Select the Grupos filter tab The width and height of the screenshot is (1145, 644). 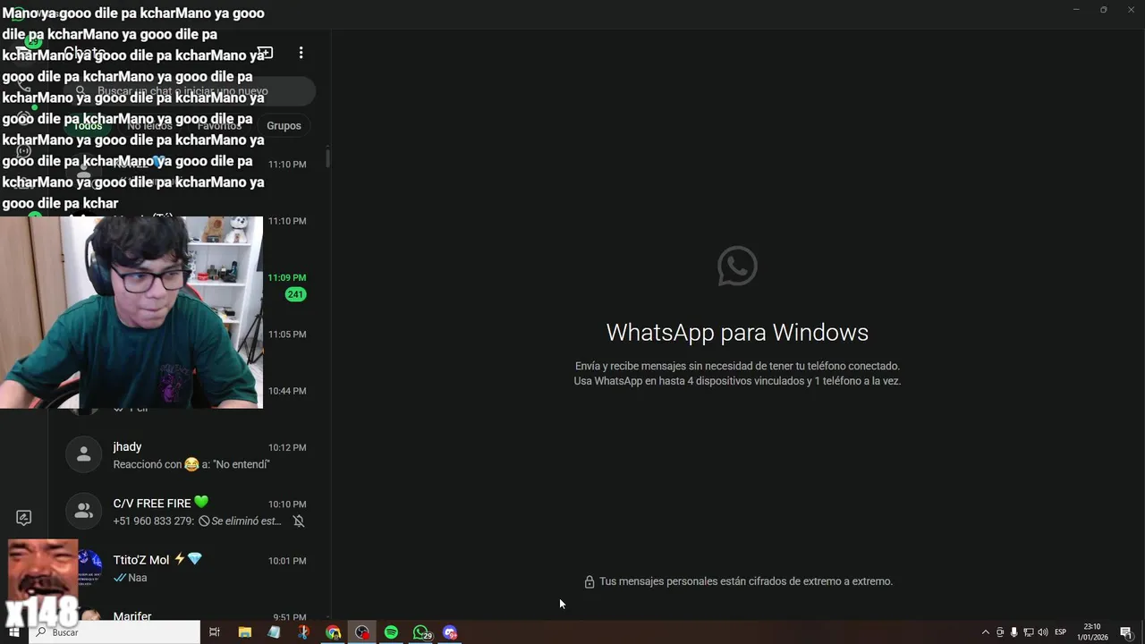pos(284,126)
